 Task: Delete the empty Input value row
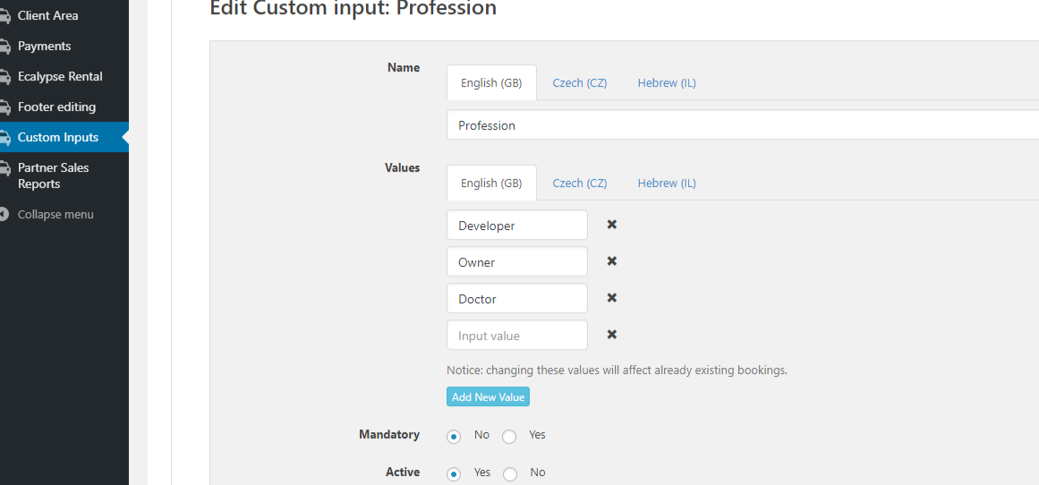[x=611, y=335]
